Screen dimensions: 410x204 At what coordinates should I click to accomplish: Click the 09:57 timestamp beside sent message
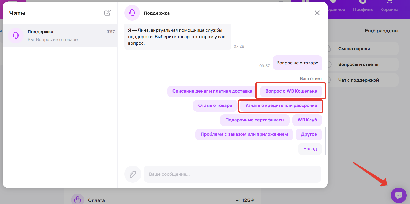(265, 66)
